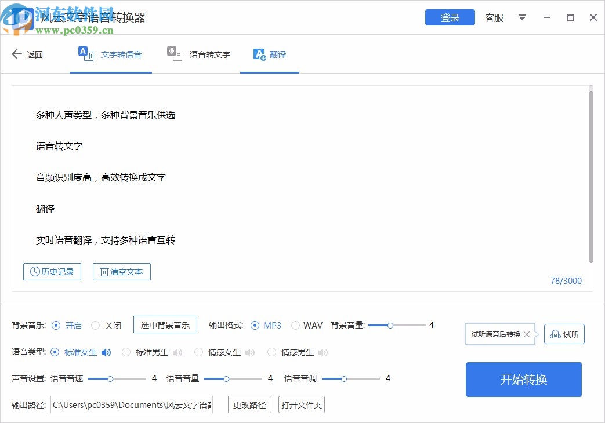Screen dimensions: 605x423
Task: Click the speaker icon beside 标准女生
Action: [106, 352]
